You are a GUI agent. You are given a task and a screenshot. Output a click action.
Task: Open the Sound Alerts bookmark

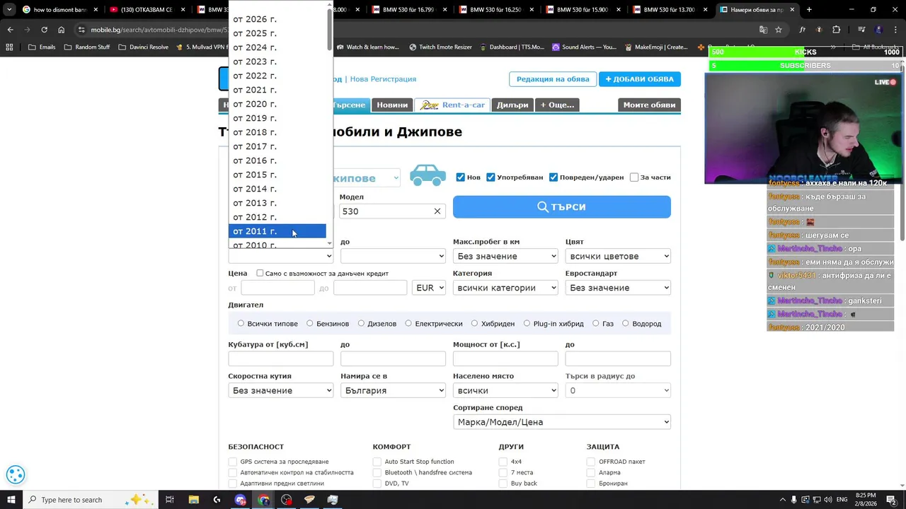point(584,47)
